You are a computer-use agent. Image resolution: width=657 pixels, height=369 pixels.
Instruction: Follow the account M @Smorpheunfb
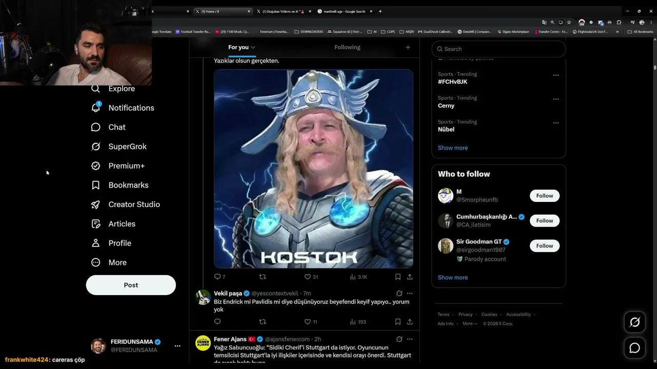click(x=545, y=196)
